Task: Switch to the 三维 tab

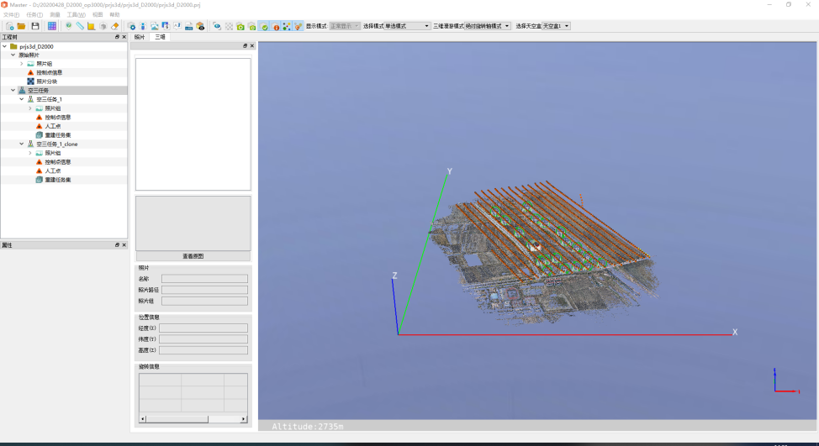Action: tap(160, 37)
